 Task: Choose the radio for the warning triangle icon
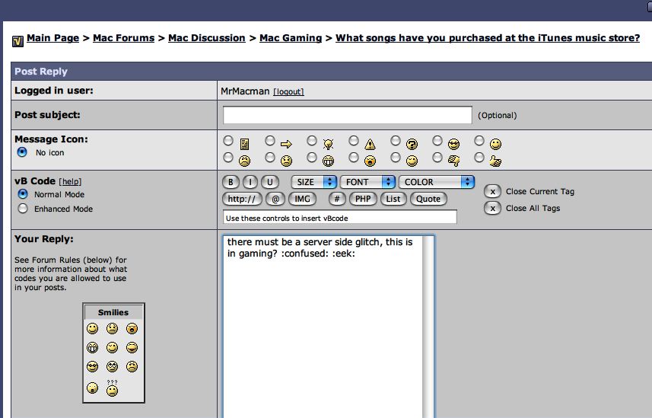(x=354, y=140)
